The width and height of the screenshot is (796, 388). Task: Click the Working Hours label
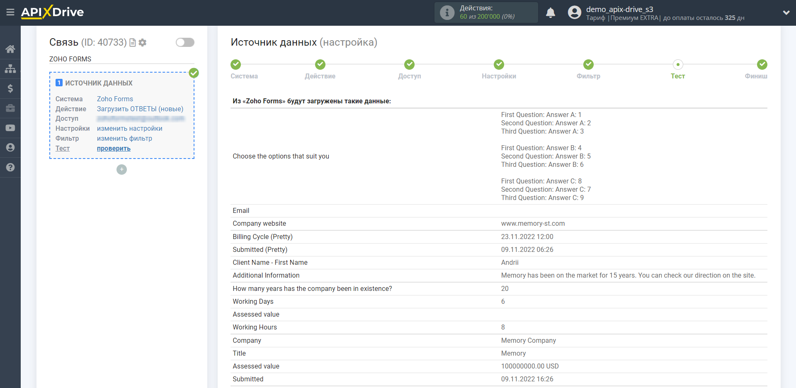[255, 327]
